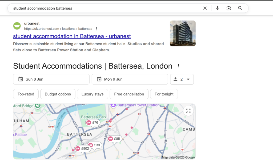Apply the Budget options filter
The width and height of the screenshot is (273, 162).
(x=58, y=94)
